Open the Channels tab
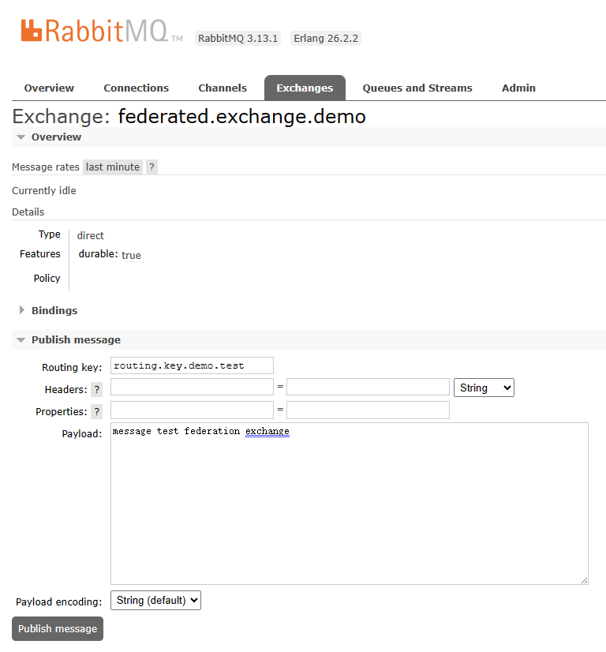This screenshot has width=606, height=652. [223, 88]
